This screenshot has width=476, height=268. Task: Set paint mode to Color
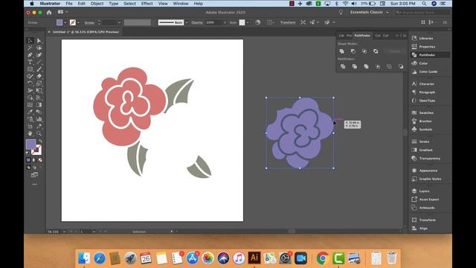pyautogui.click(x=28, y=160)
